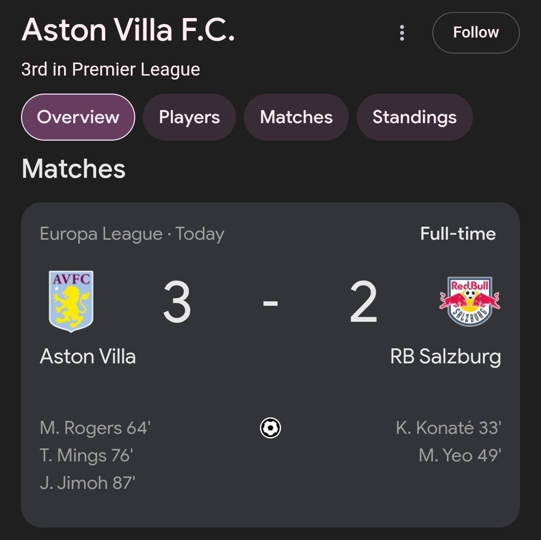Click the Matches section heading

pyautogui.click(x=74, y=169)
